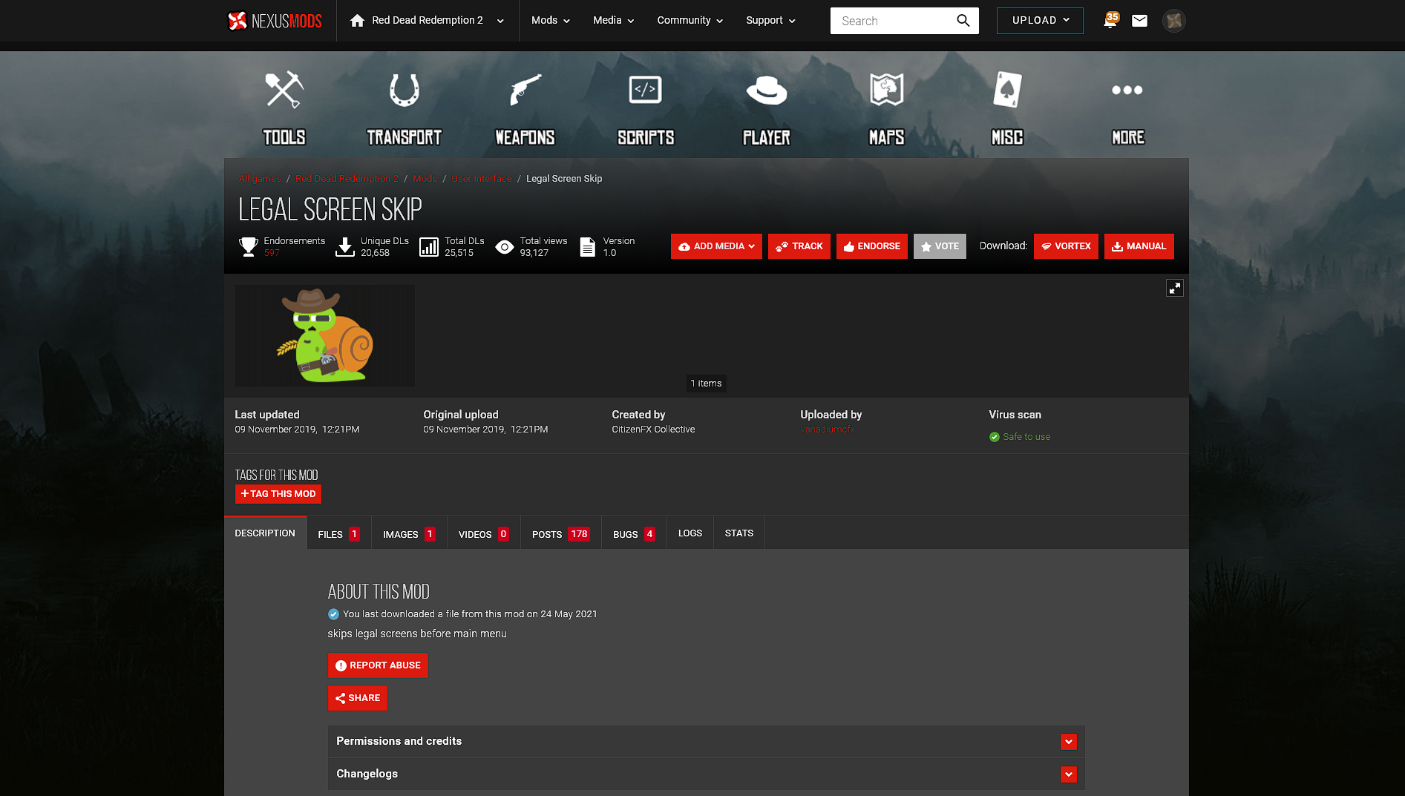The image size is (1405, 796).
Task: Click the Total DLs chart icon
Action: click(x=429, y=246)
